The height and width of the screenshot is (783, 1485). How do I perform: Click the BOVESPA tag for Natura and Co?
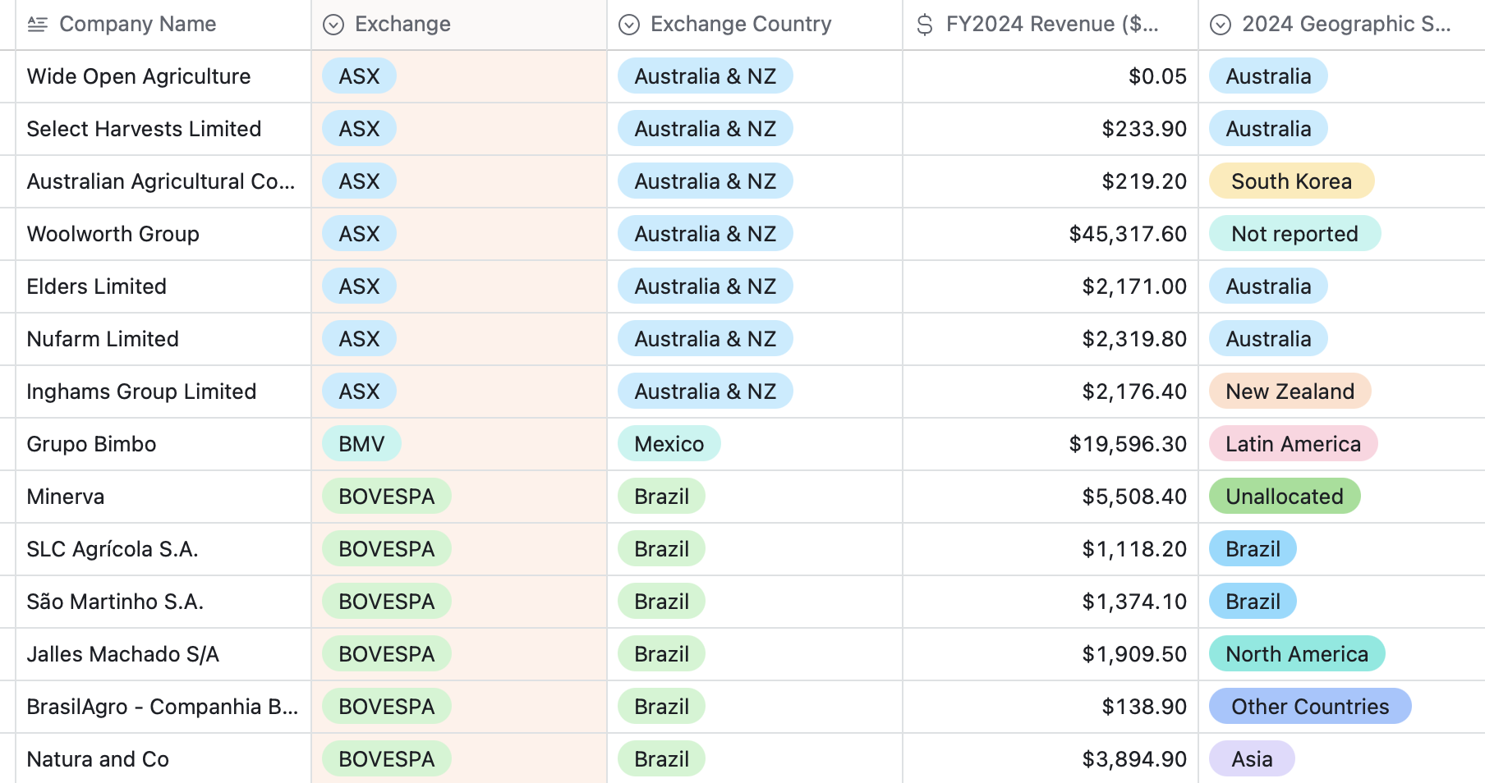pos(386,759)
